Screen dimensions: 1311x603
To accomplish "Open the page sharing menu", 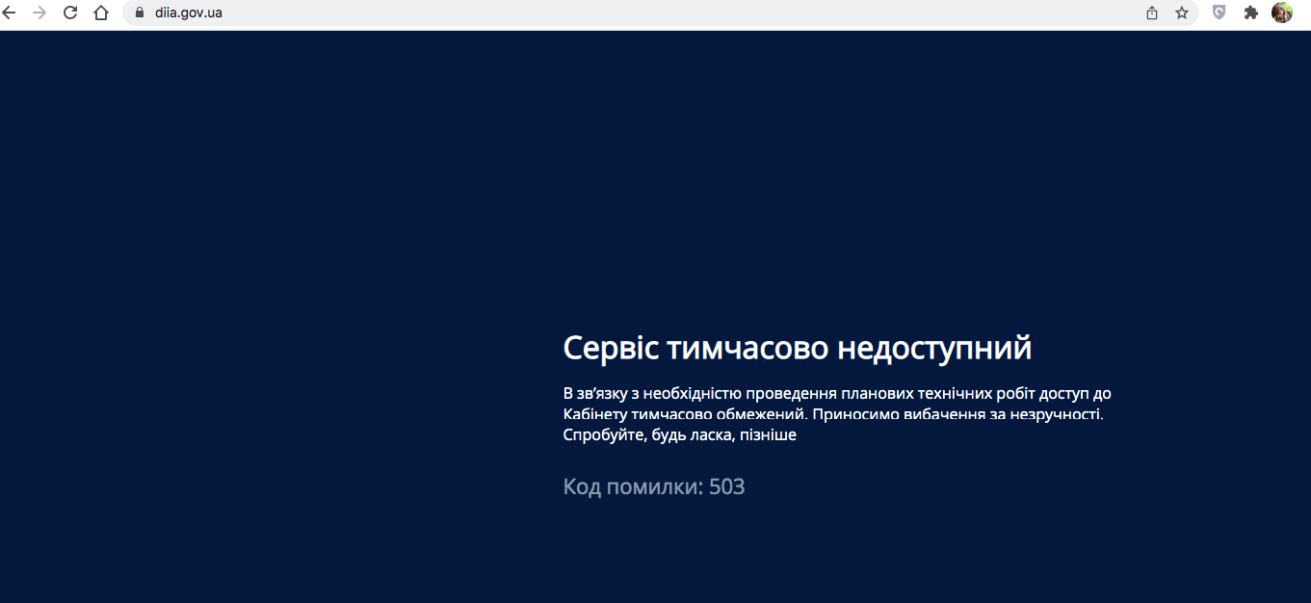I will click(1152, 13).
